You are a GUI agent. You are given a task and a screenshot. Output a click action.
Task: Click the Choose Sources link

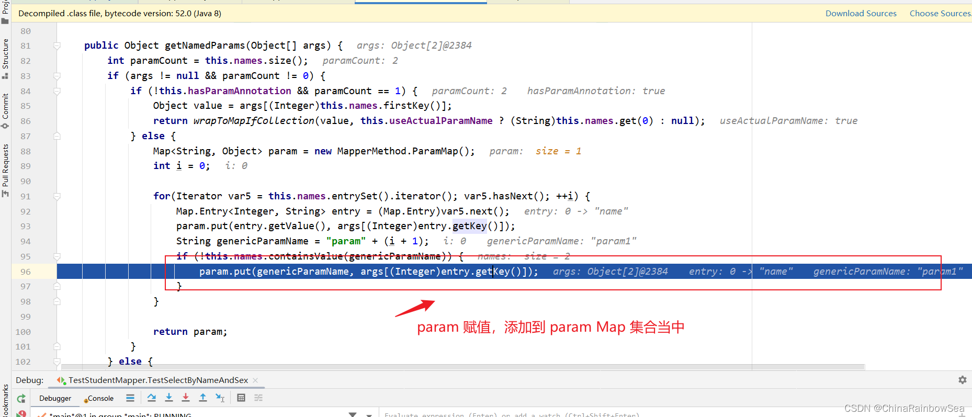[x=940, y=14]
